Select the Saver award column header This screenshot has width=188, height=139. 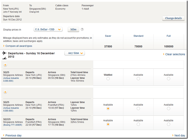point(108,36)
